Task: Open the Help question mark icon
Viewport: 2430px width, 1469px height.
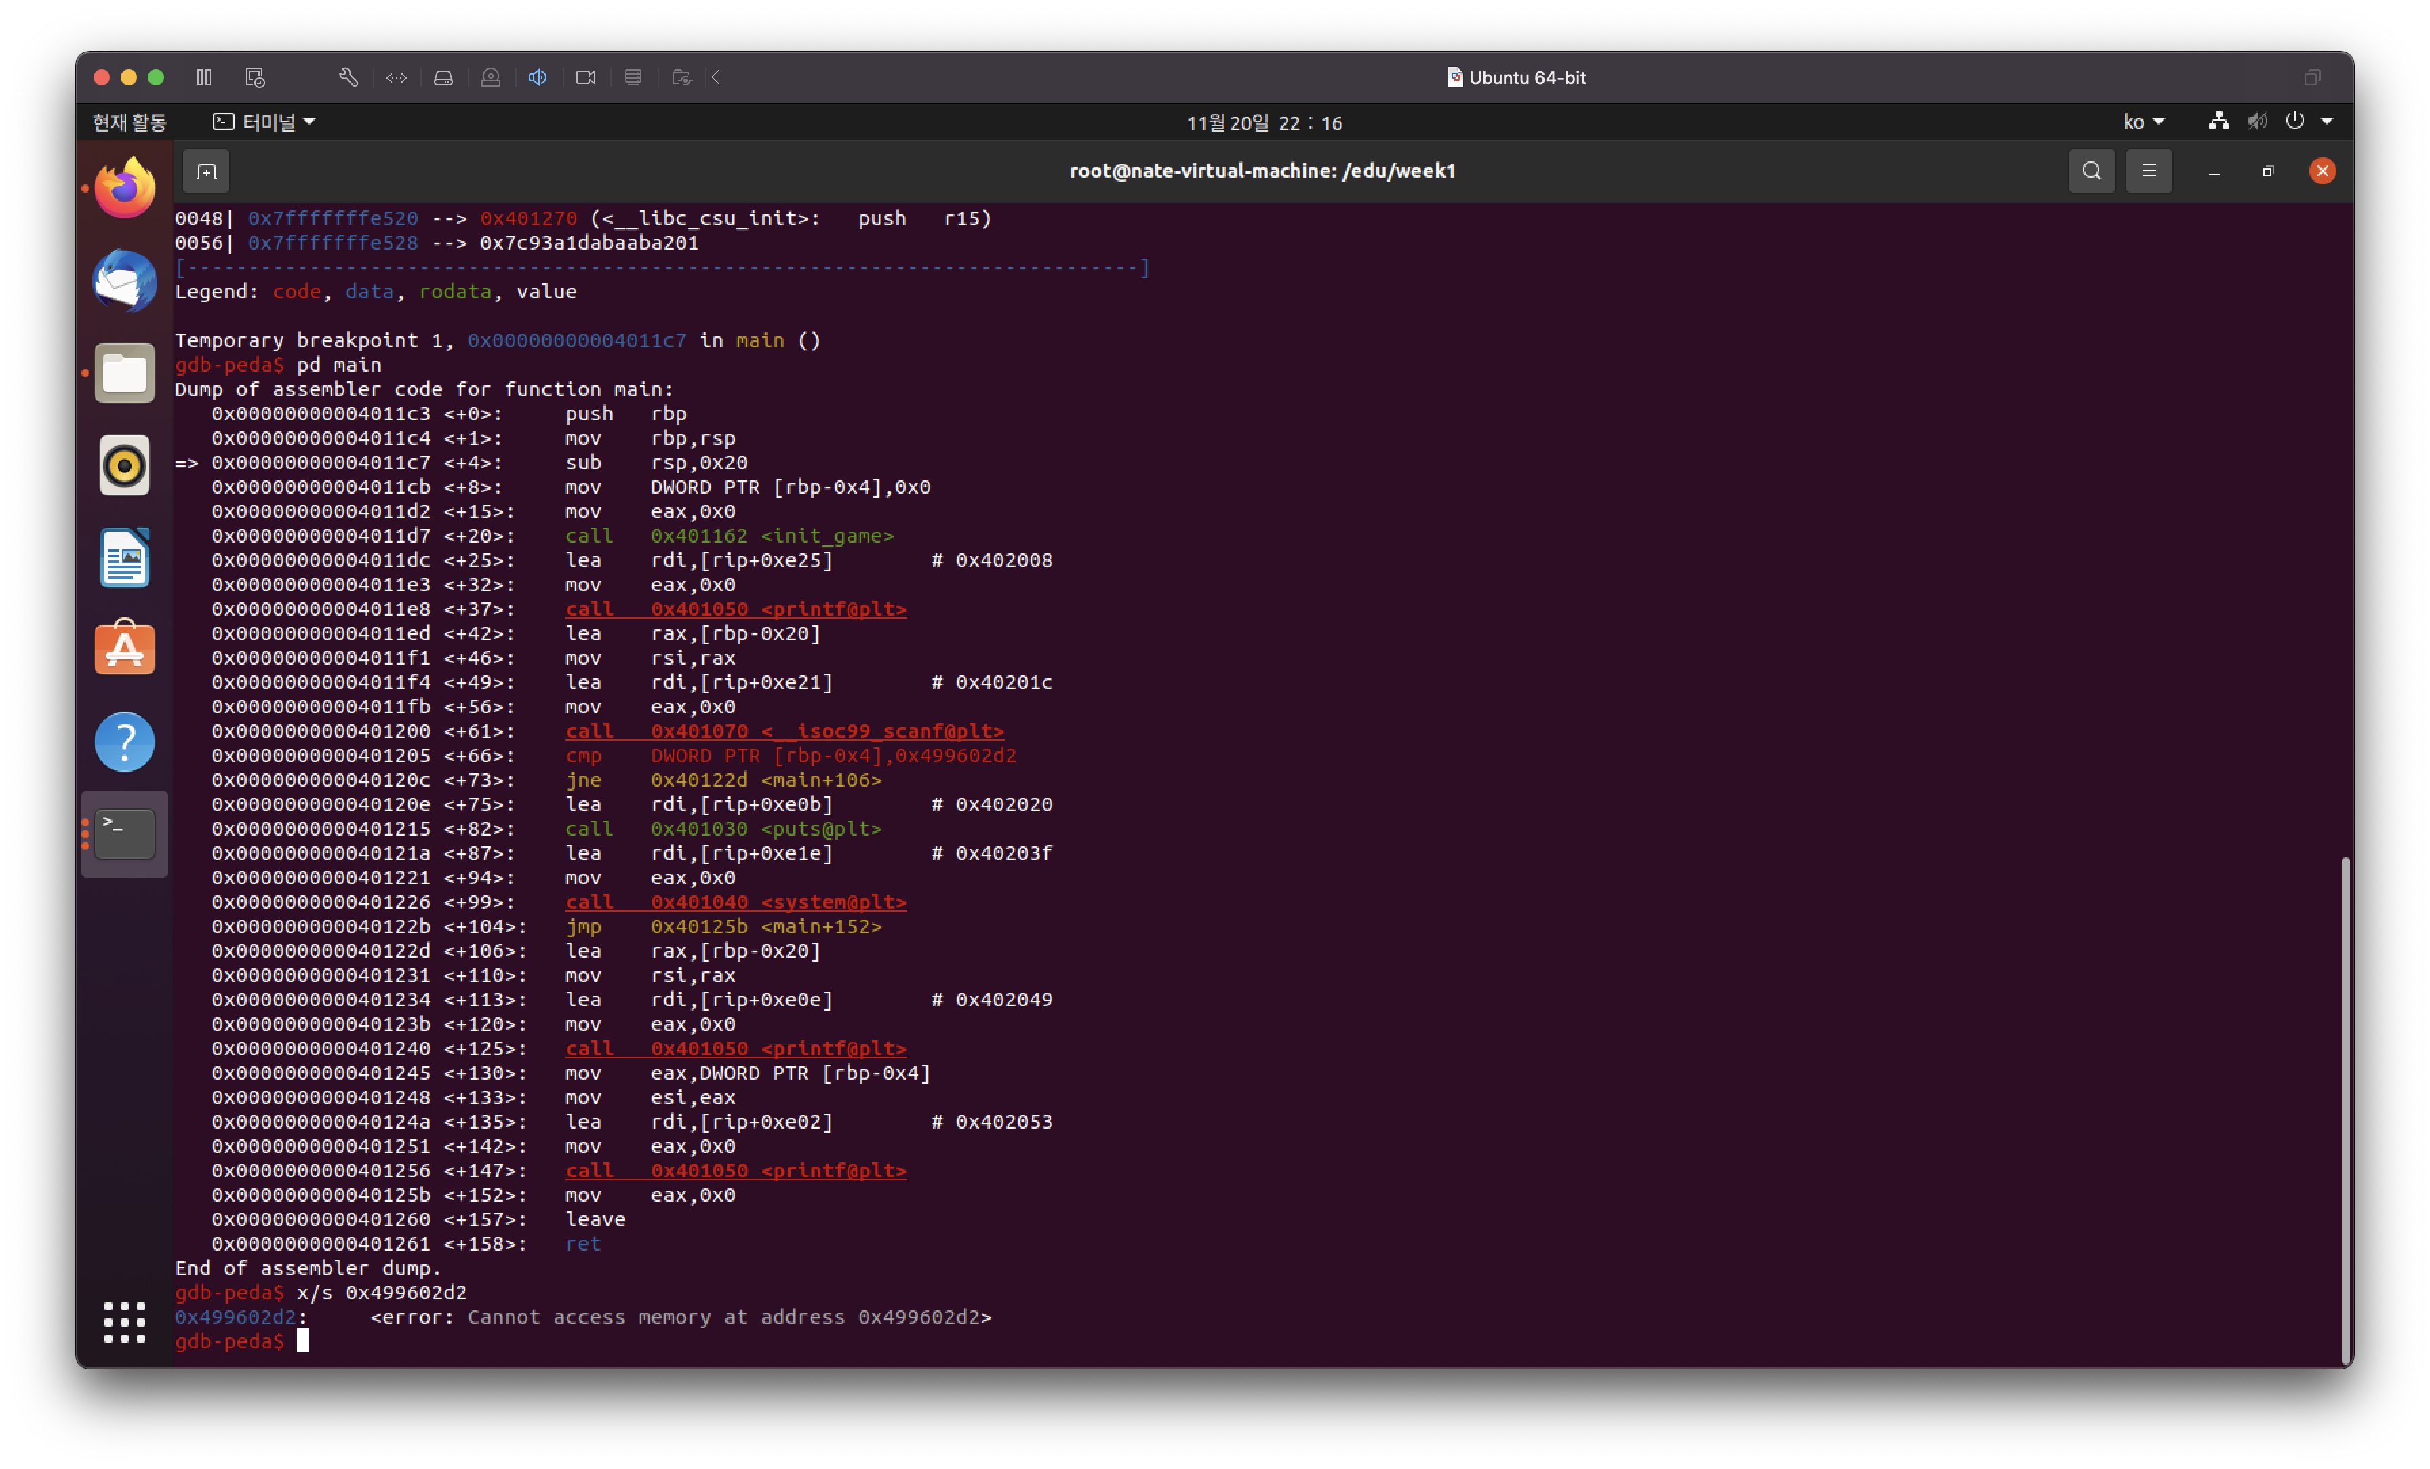Action: tap(124, 742)
